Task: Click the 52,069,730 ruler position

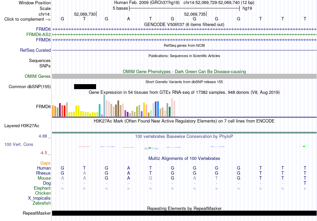Action: pos(85,14)
